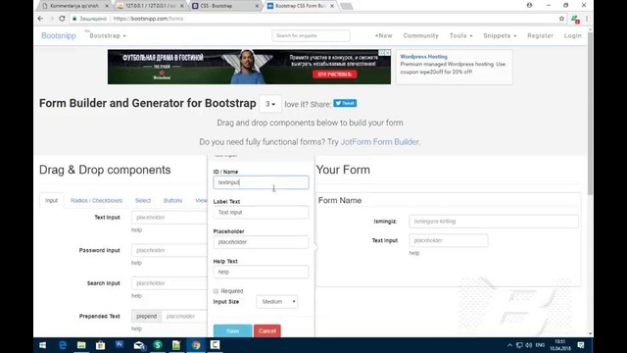Click the Ismingiz field in Your Form
Screen dimensions: 627x353
click(494, 222)
